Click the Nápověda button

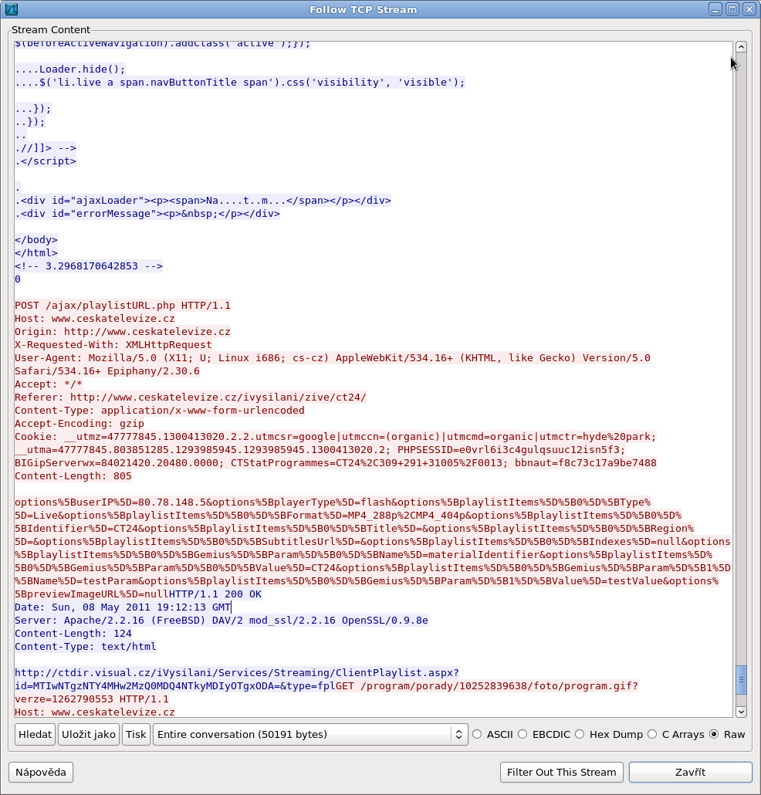41,772
